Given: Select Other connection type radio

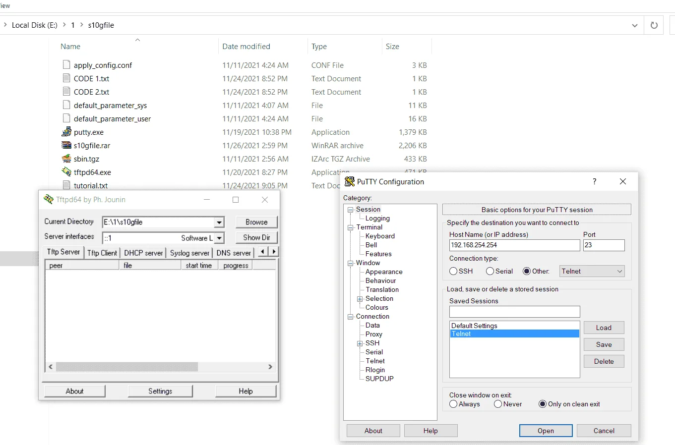Looking at the screenshot, I should (x=527, y=271).
